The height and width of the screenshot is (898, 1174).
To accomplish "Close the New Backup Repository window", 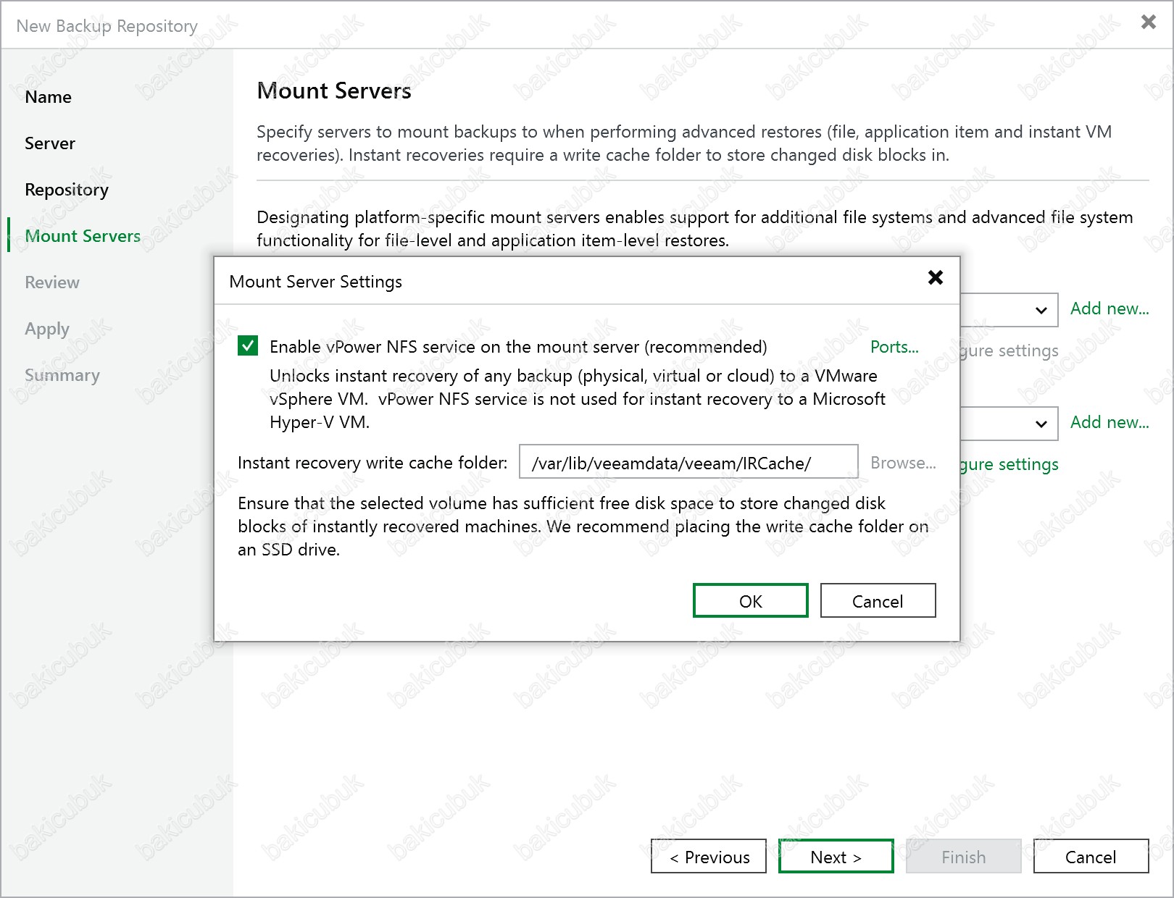I will click(1148, 22).
